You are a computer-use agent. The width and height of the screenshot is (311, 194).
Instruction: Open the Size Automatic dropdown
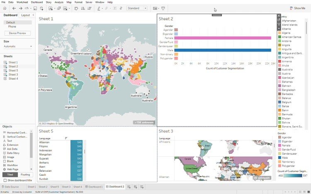coord(17,46)
